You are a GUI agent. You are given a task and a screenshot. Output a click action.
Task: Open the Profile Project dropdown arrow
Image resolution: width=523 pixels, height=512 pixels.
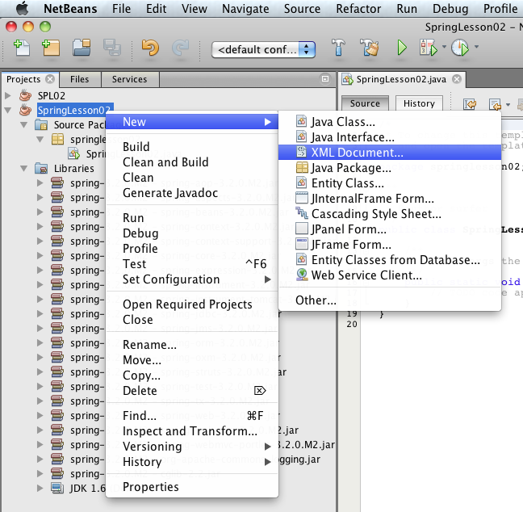pos(476,47)
